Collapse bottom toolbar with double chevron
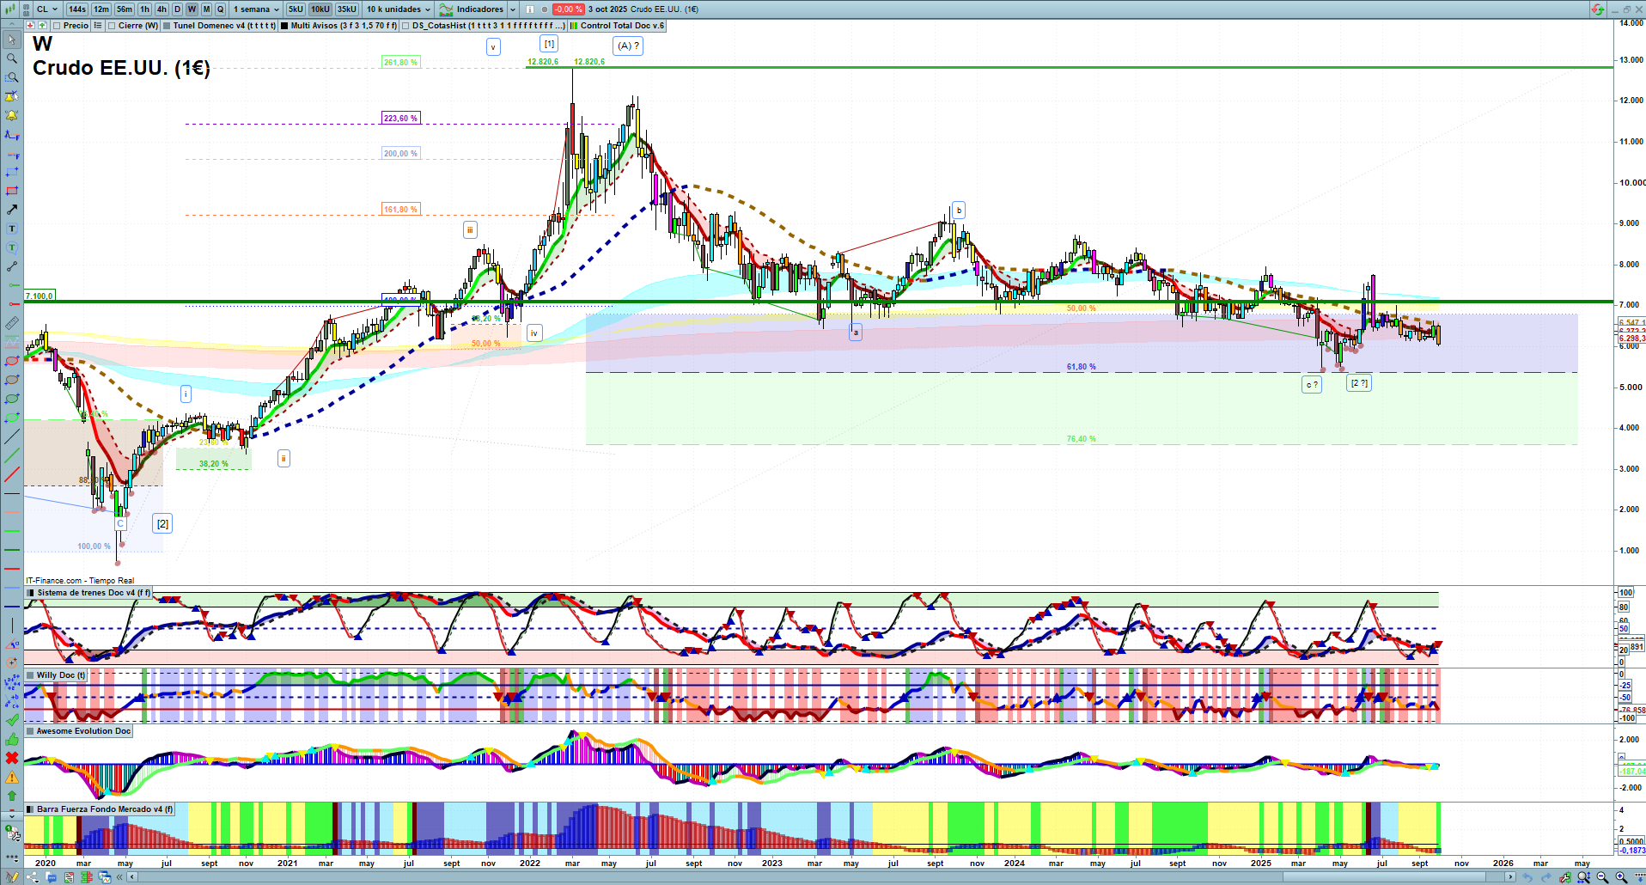Viewport: 1646px width, 885px height. [119, 877]
